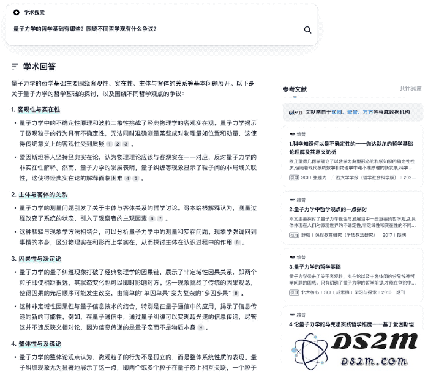428x372 pixels.
Task: Click the 共计30篇 count label
Action: (x=410, y=89)
